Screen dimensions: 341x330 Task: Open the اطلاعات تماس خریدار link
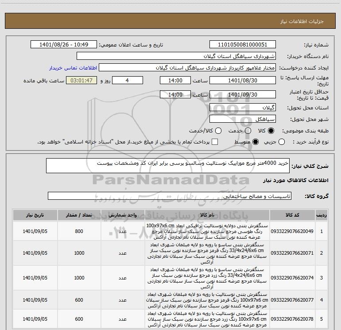pyautogui.click(x=73, y=68)
